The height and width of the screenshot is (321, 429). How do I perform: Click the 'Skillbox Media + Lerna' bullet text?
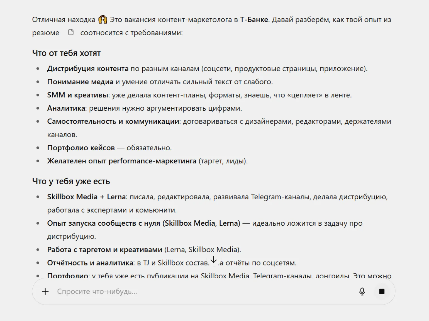[x=86, y=197]
